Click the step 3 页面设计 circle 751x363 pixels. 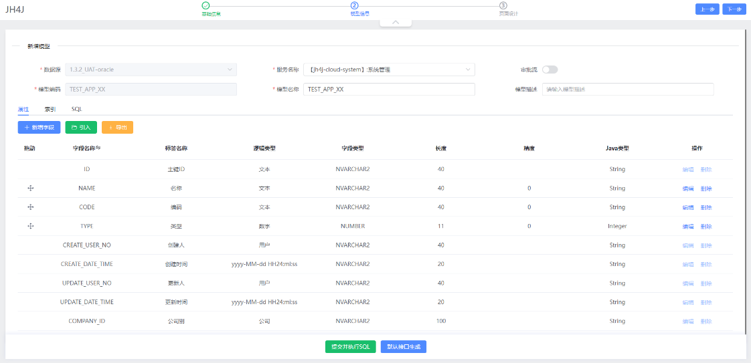503,5
